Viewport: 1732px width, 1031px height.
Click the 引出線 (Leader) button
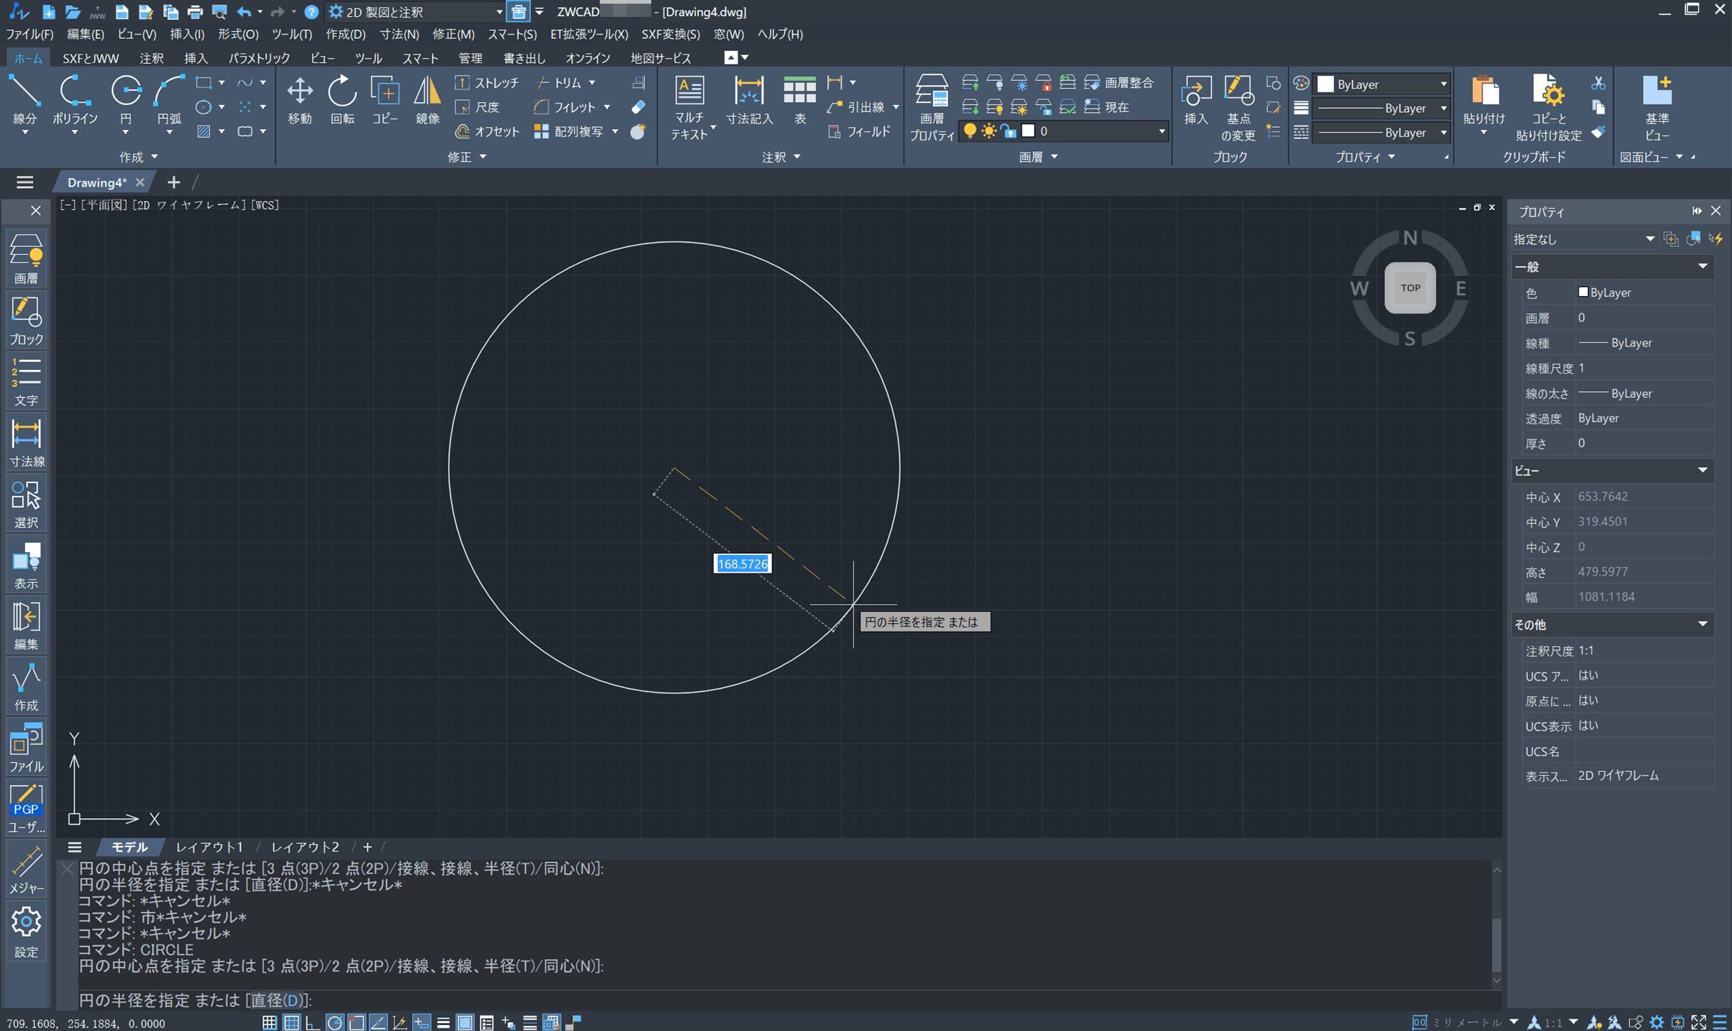(x=857, y=107)
